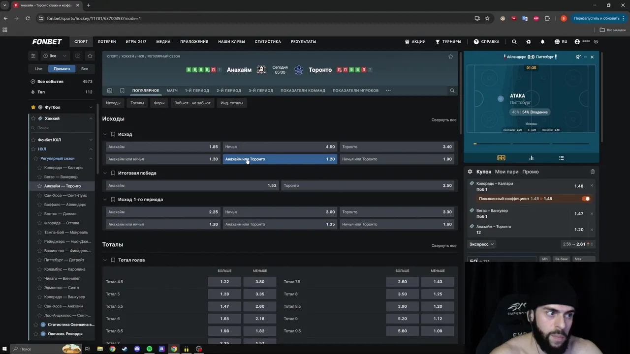Open favorites star icon in the sidebar

pos(90,56)
